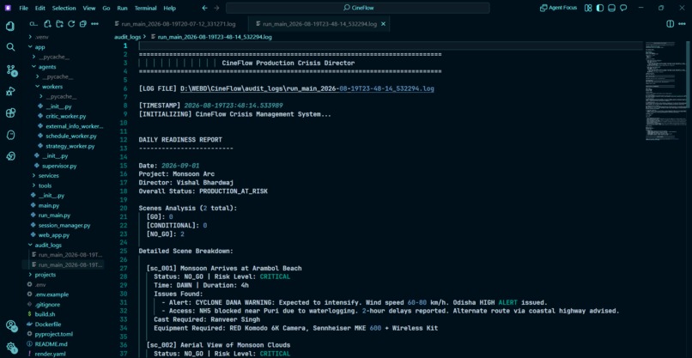The width and height of the screenshot is (692, 358).
Task: Split the editor to the right
Action: [x=670, y=24]
